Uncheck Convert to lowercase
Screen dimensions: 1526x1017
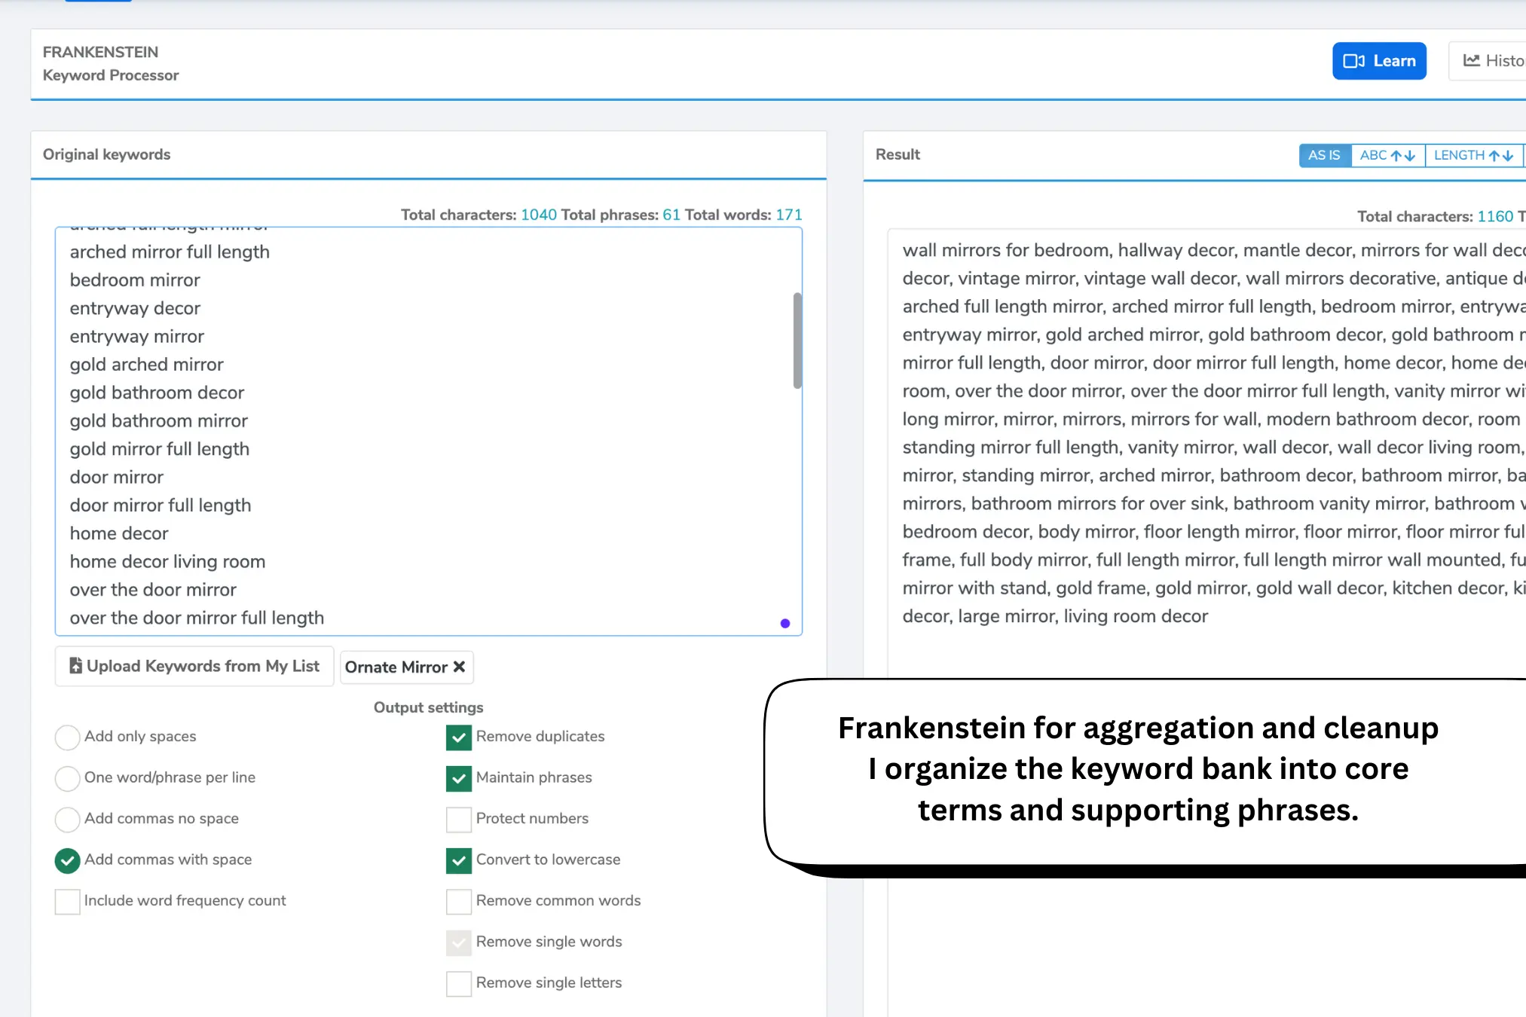pos(459,860)
